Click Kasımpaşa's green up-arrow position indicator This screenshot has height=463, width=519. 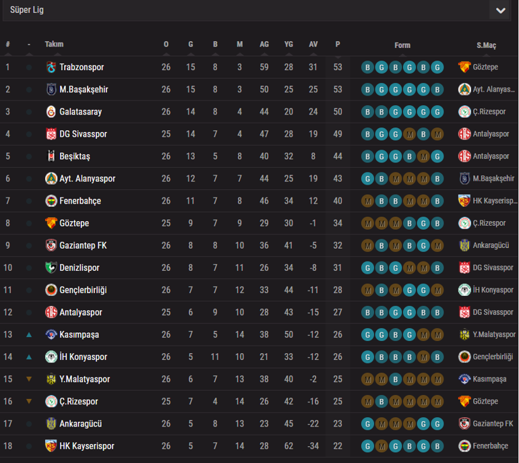coord(29,334)
